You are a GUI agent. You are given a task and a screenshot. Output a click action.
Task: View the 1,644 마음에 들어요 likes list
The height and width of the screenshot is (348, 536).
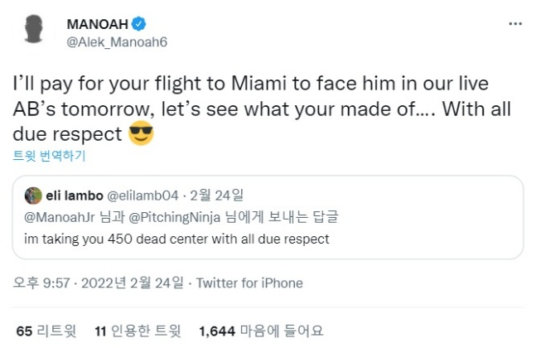click(261, 331)
